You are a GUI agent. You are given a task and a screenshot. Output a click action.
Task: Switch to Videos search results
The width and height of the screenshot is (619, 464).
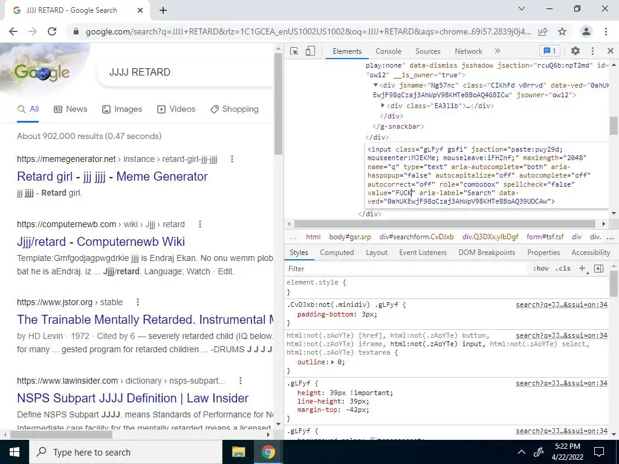[x=176, y=109]
